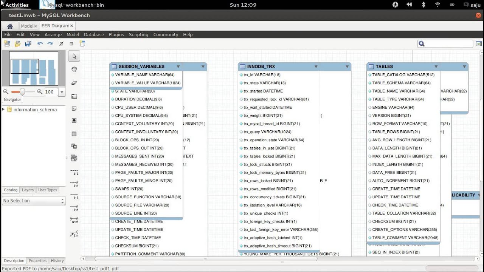Open an existing model file
Viewport: 484px width, 272px height.
[17, 44]
